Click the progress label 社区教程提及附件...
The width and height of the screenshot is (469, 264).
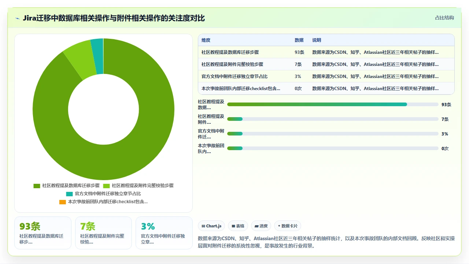[211, 119]
